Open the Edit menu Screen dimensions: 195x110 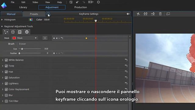click(x=23, y=2)
